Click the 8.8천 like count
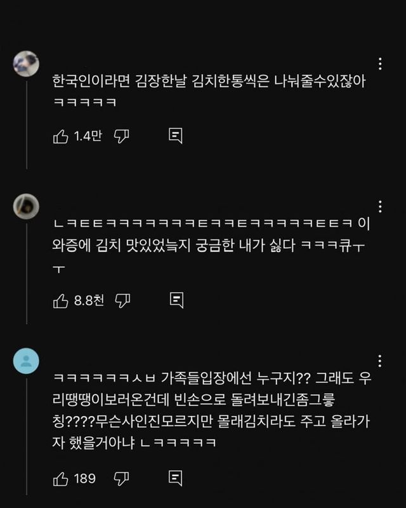This screenshot has height=508, width=406. pos(89,300)
